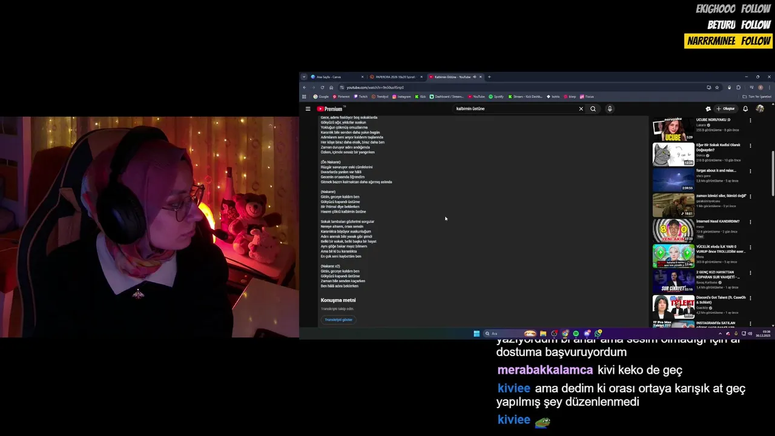Open options menu for UCUBE NORUYAKU video
This screenshot has width=775, height=436.
[x=750, y=121]
